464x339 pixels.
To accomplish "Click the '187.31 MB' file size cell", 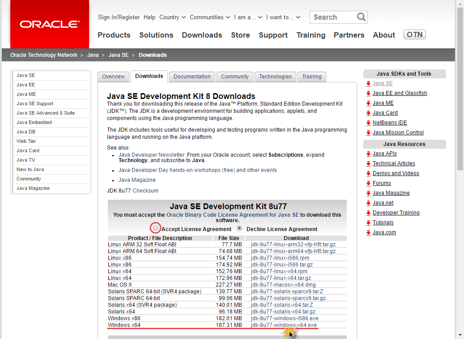I will click(229, 325).
